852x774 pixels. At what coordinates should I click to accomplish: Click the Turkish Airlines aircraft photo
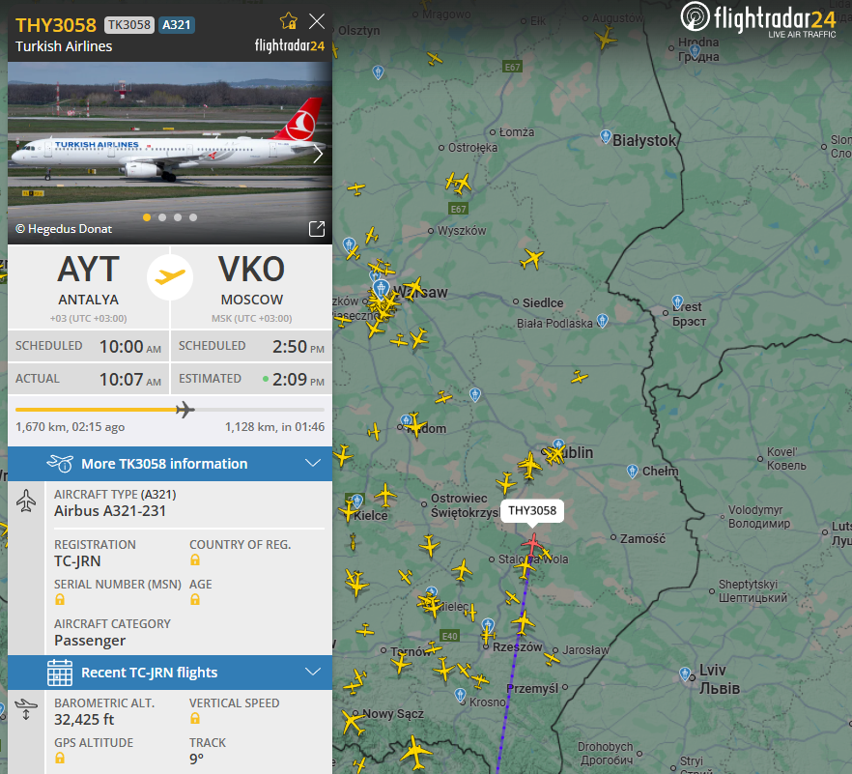[170, 153]
